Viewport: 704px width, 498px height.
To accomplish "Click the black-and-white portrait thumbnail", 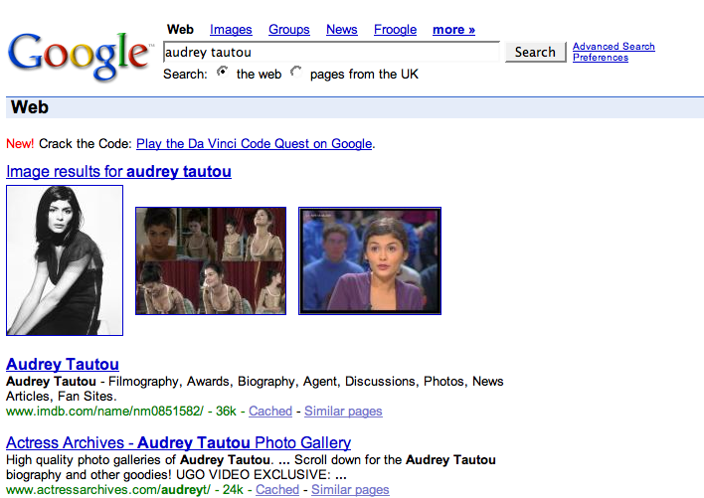I will (x=65, y=260).
